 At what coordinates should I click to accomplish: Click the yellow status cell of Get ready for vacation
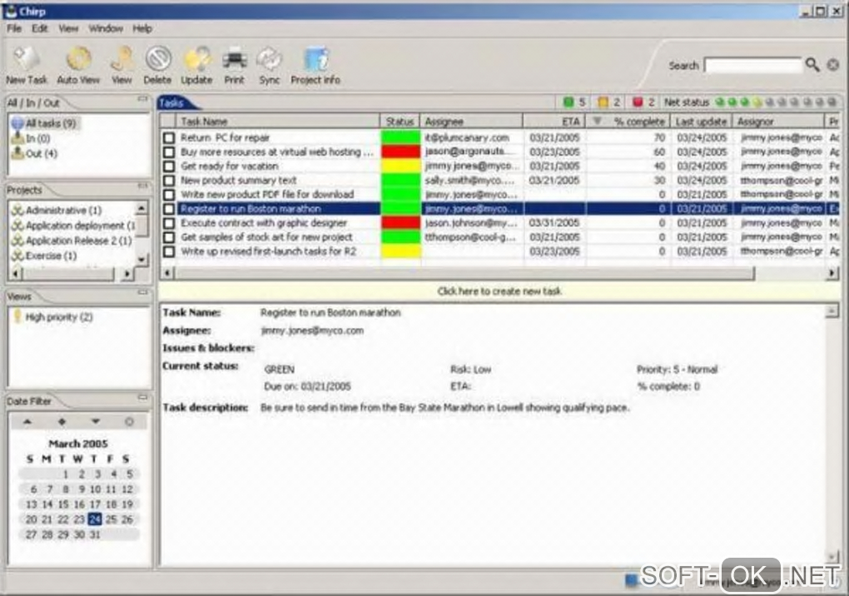point(400,166)
